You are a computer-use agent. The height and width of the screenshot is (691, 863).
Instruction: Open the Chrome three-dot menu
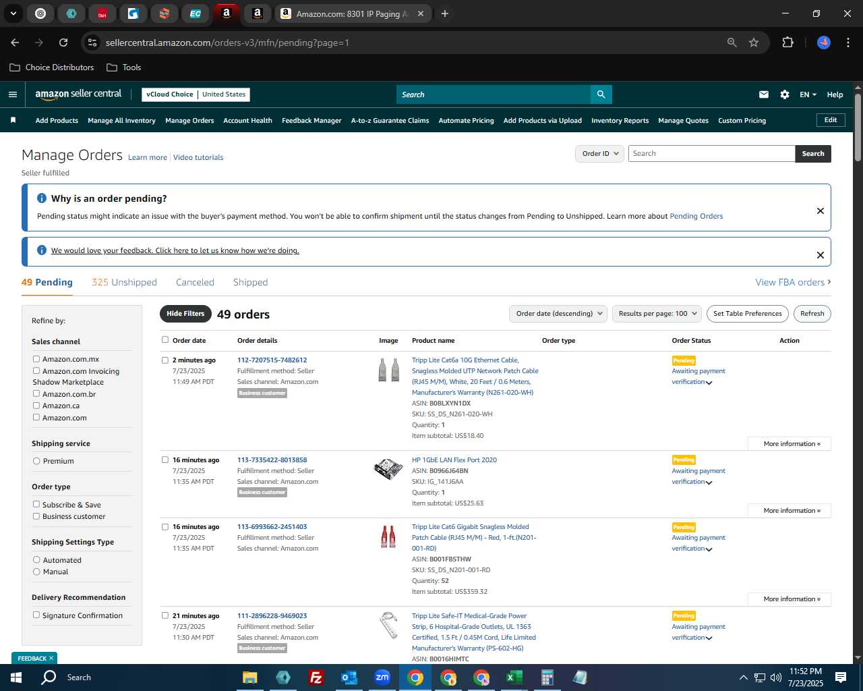[x=847, y=43]
